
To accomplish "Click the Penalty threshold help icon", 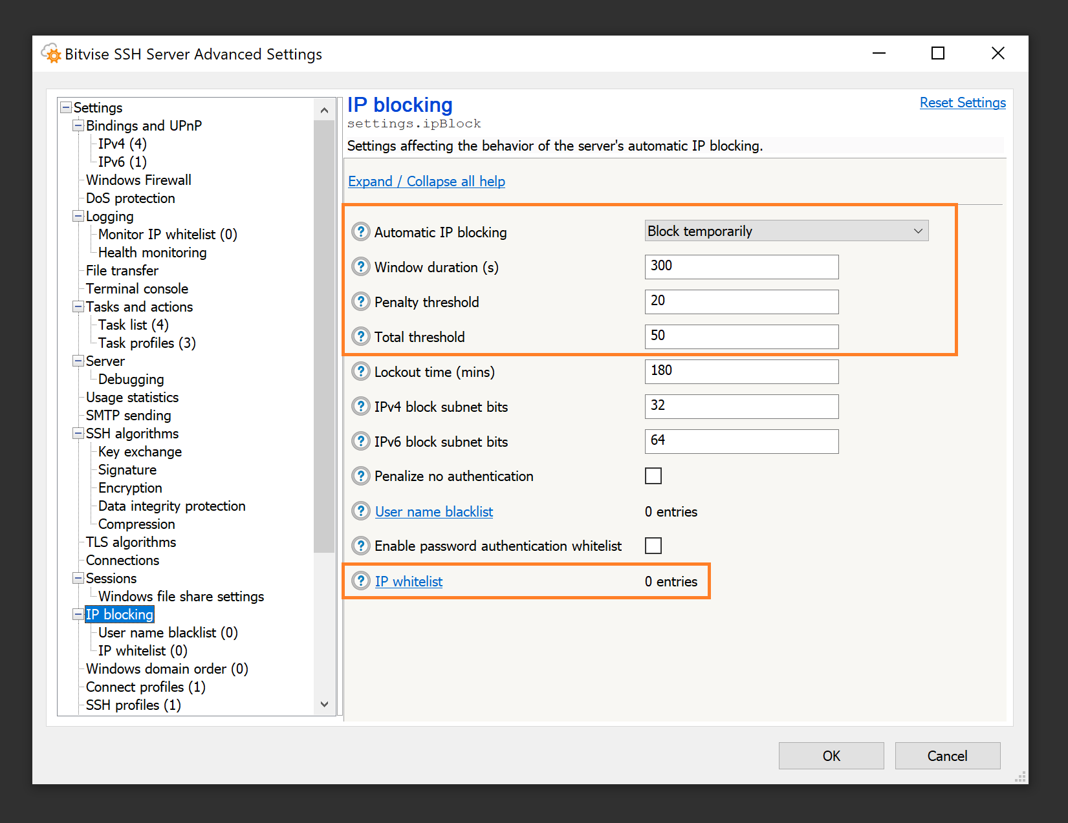I will tap(360, 301).
